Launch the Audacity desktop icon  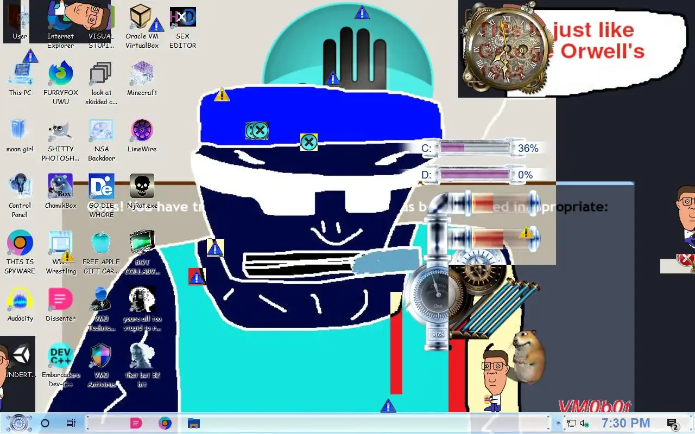coord(20,305)
